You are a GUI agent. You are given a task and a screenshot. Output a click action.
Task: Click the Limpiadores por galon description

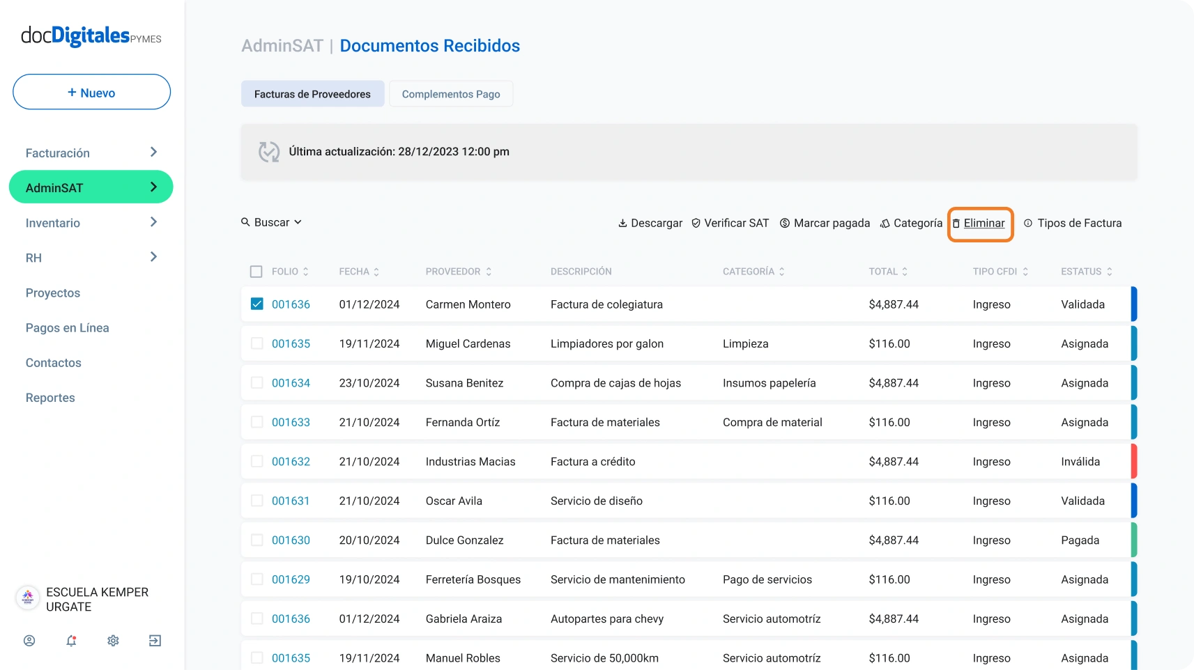(x=607, y=344)
